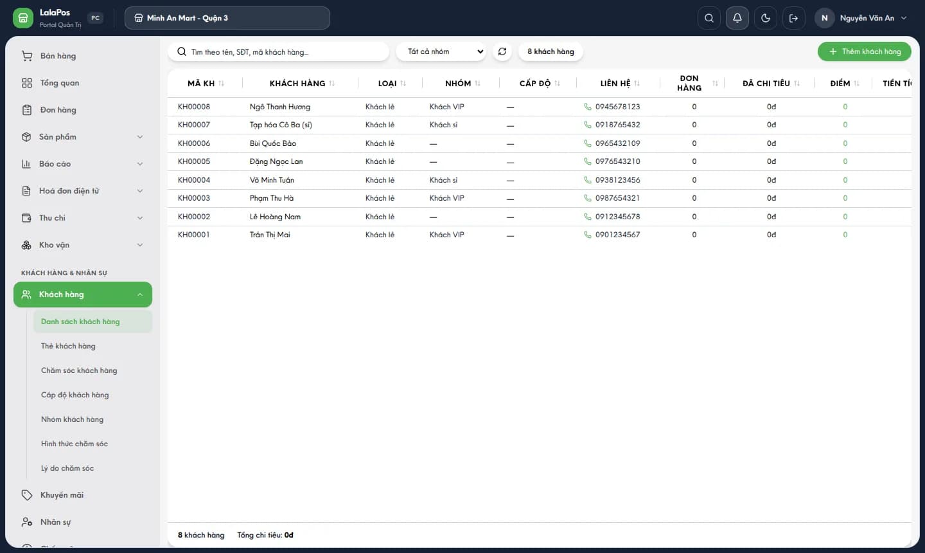Viewport: 925px width, 553px height.
Task: Open the notifications bell
Action: [737, 18]
